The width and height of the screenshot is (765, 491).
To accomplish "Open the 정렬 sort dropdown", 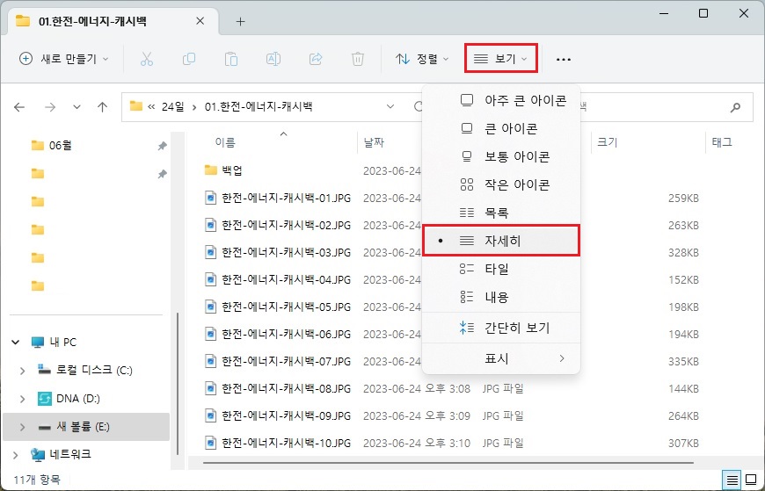I will pos(422,59).
